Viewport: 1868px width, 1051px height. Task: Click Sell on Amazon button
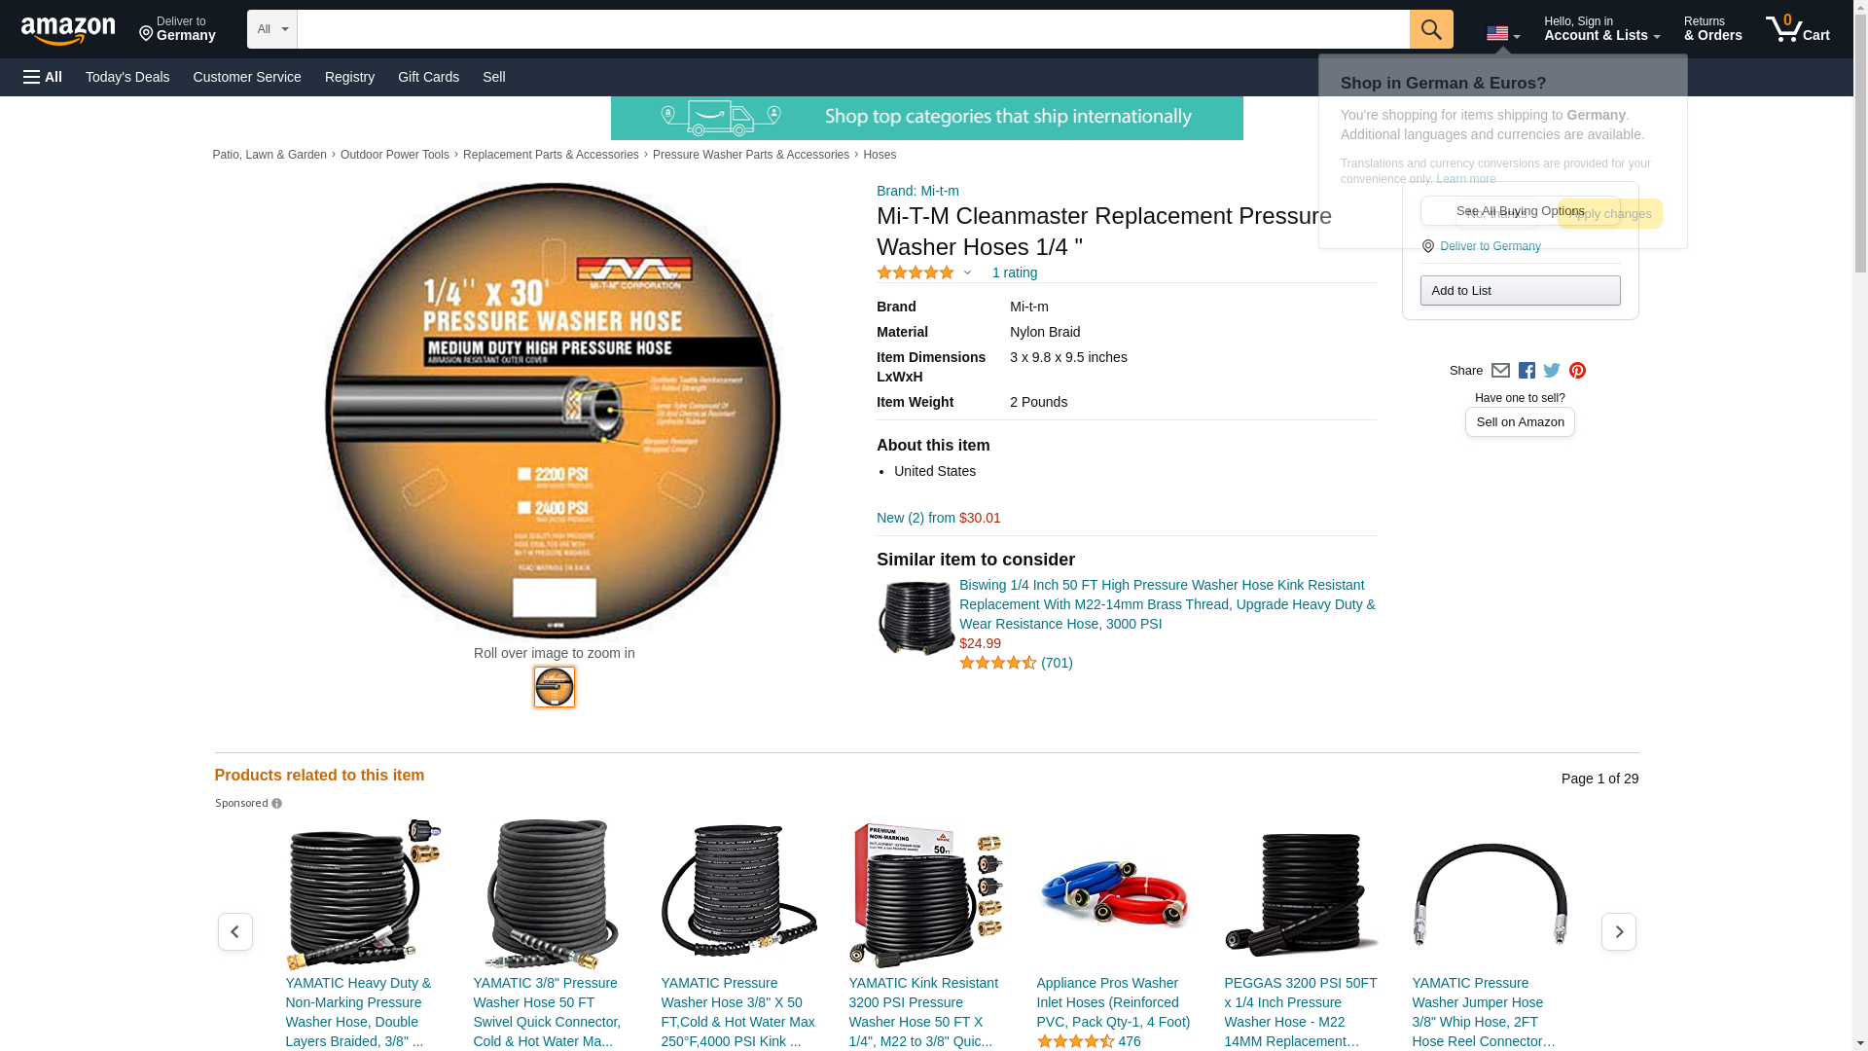point(1520,422)
